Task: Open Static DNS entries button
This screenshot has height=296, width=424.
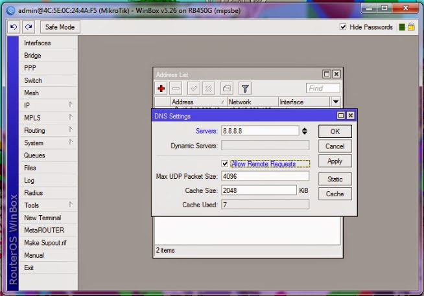Action: (x=335, y=179)
